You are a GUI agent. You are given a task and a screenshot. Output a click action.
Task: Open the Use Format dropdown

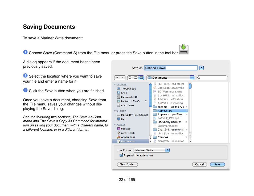[151, 150]
